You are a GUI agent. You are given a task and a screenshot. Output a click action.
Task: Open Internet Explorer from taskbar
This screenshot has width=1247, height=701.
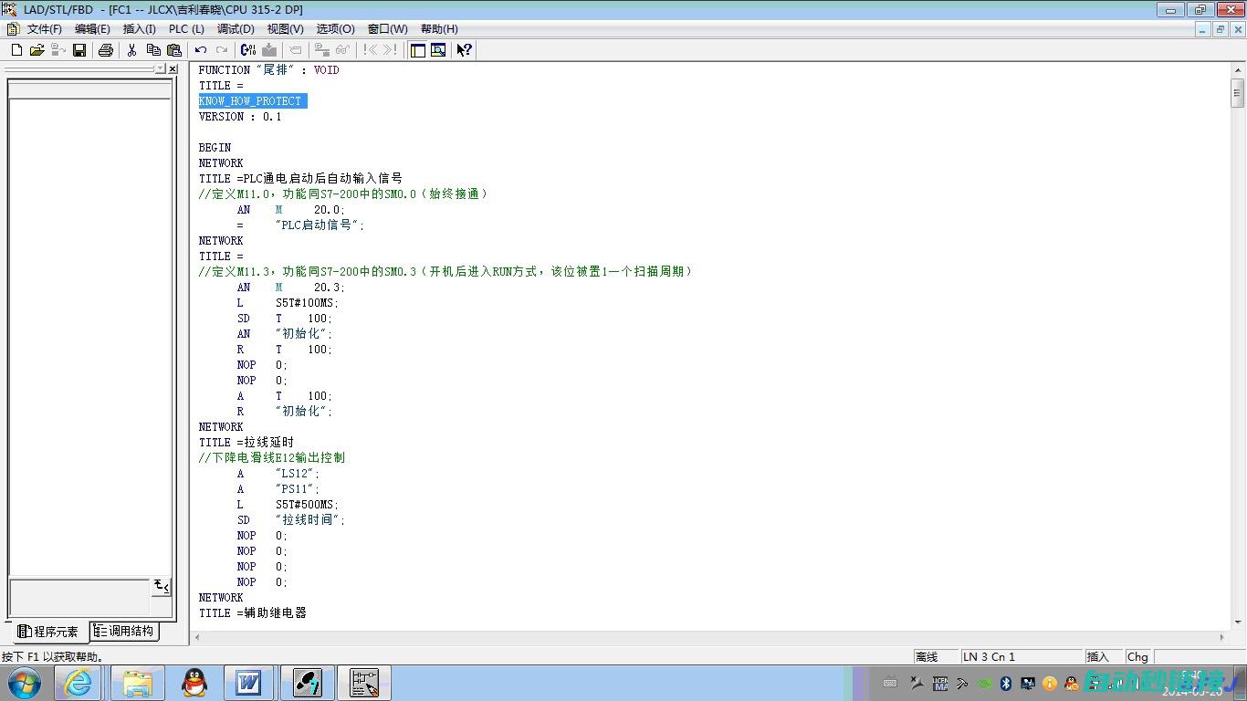(x=78, y=683)
